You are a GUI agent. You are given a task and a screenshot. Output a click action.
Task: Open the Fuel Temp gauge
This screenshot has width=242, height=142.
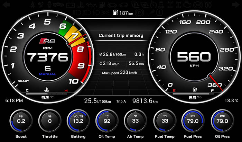[x=165, y=121]
